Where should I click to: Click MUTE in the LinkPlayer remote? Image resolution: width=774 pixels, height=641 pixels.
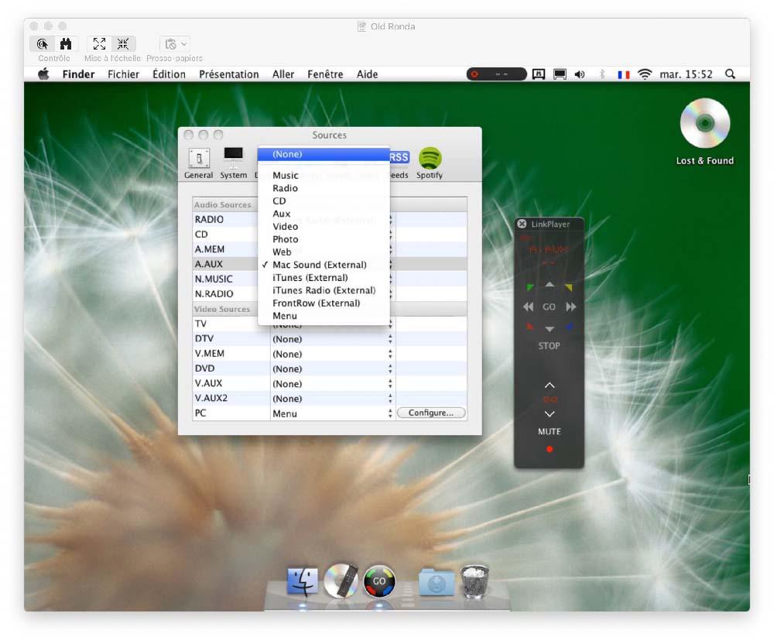point(549,432)
